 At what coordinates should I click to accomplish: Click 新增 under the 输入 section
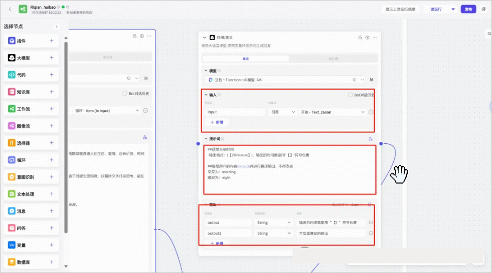point(217,122)
